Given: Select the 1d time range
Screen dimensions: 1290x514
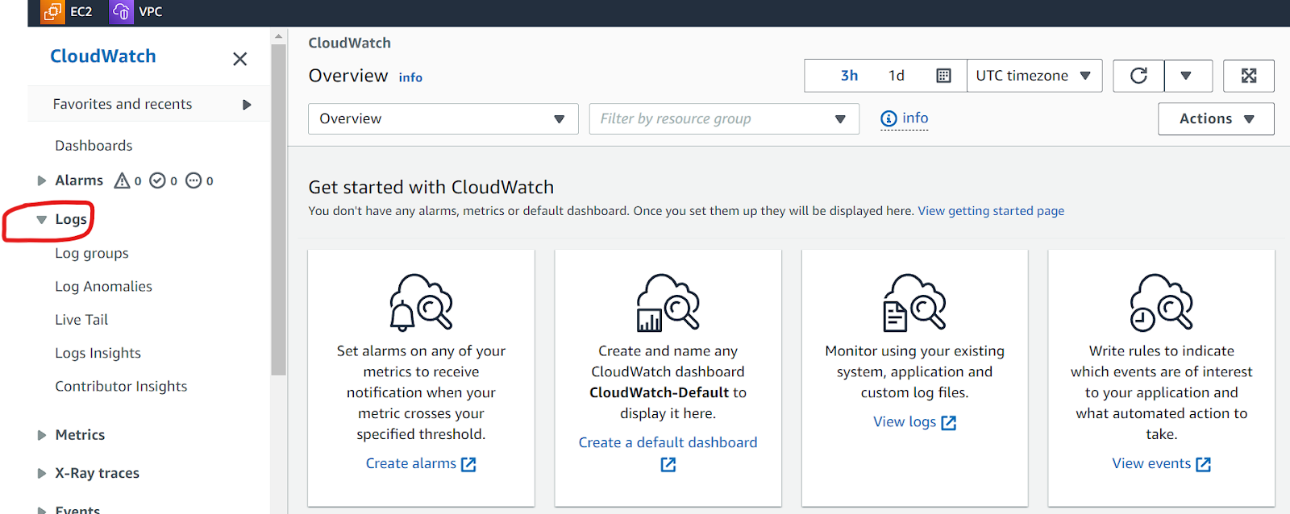Looking at the screenshot, I should coord(897,76).
